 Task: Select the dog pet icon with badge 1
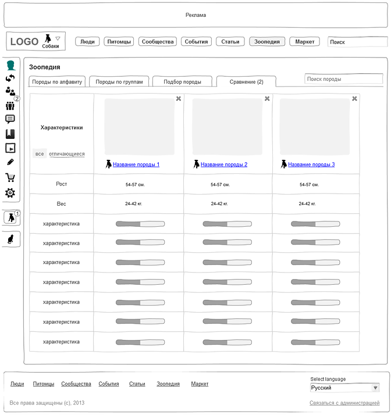coord(10,218)
